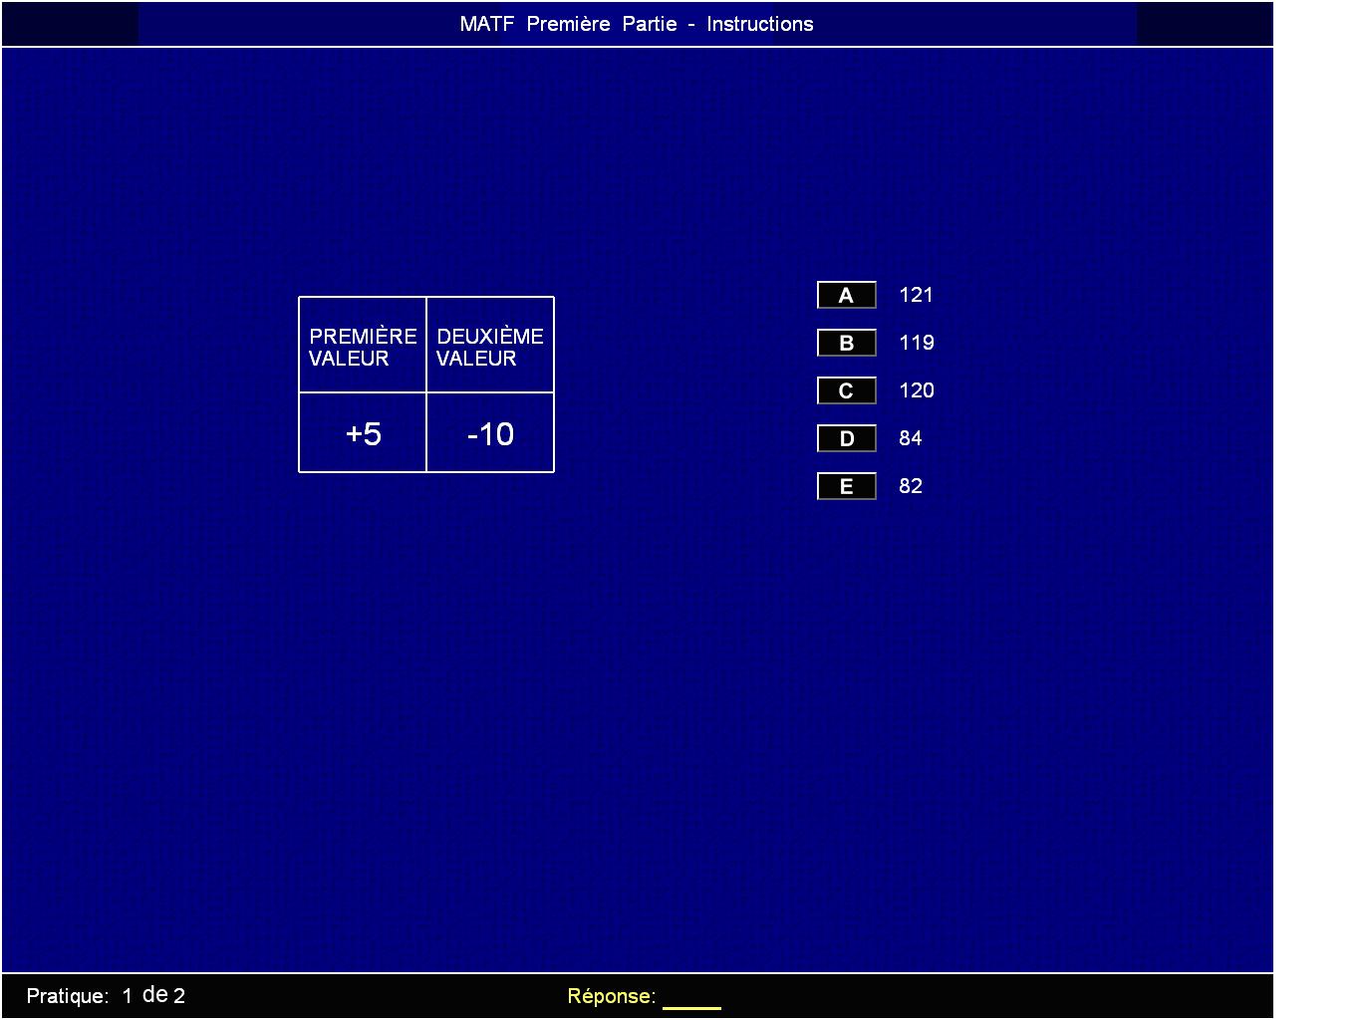Click the answer value 121
1361x1020 pixels.
(x=916, y=295)
